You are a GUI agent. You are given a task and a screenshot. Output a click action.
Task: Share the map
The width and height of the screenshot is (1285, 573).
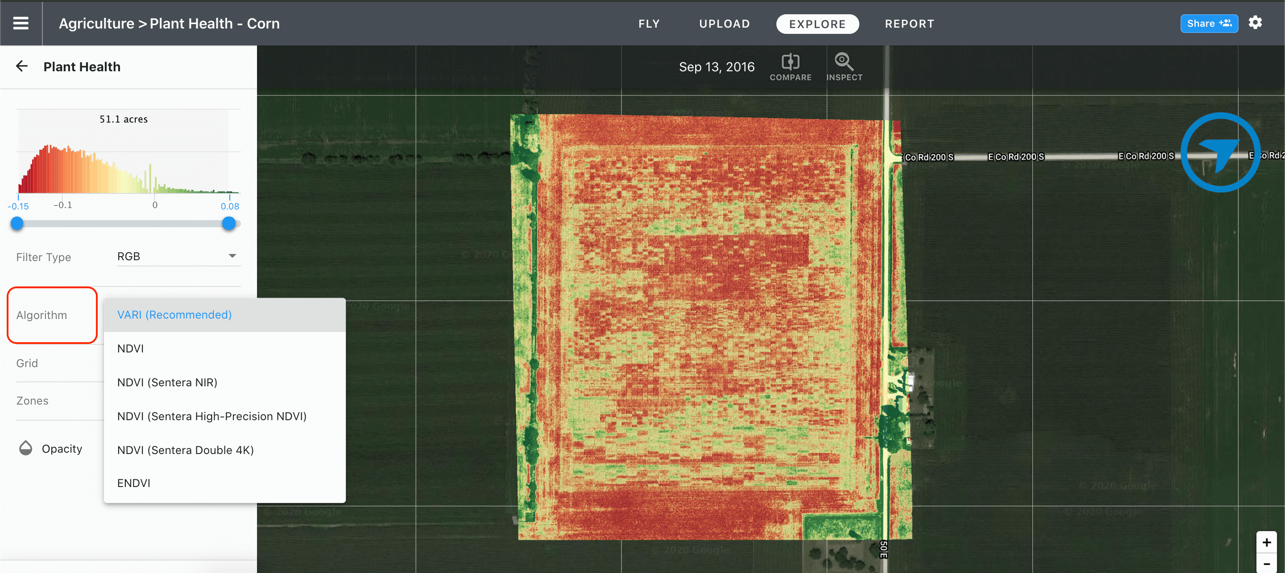point(1209,24)
